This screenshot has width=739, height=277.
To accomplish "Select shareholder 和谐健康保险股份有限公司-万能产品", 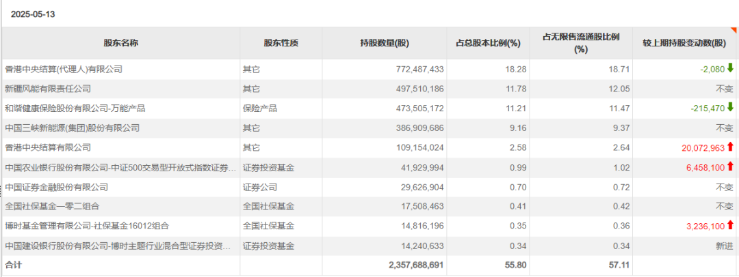I will pos(75,108).
